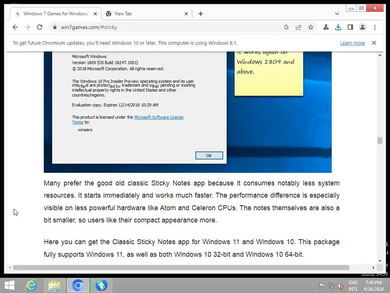The image size is (390, 293).
Task: Click the forward navigation arrow
Action: tap(27, 27)
